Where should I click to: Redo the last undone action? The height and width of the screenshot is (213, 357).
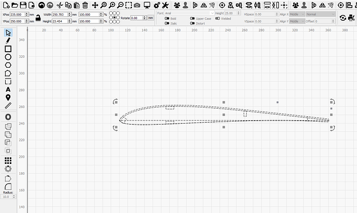(x=50, y=5)
